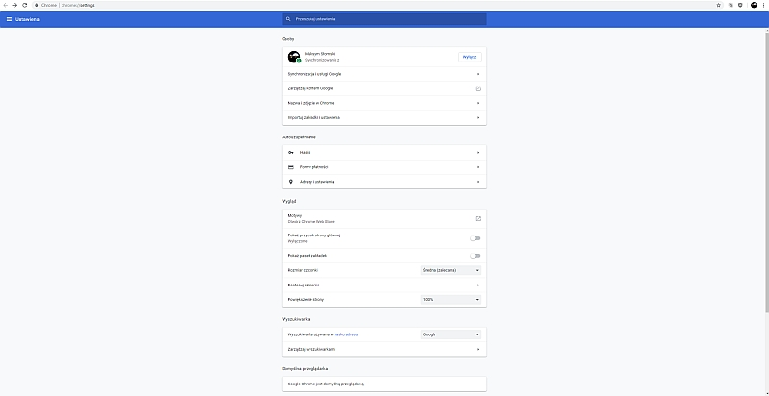
Task: Expand Zarządzaj wyszukiwarkami
Action: coord(478,349)
